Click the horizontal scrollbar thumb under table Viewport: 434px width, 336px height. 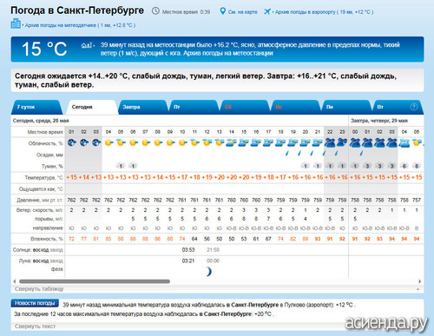pyautogui.click(x=95, y=281)
